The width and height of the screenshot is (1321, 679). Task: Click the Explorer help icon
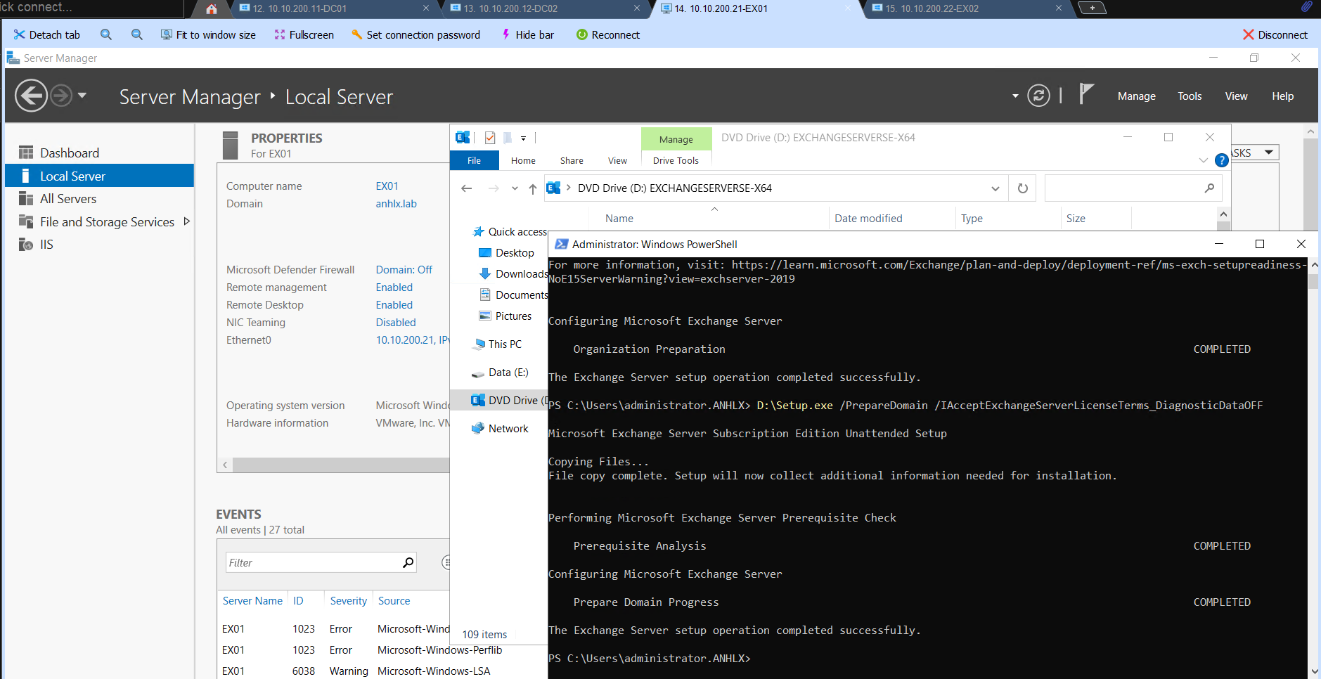[x=1221, y=160]
